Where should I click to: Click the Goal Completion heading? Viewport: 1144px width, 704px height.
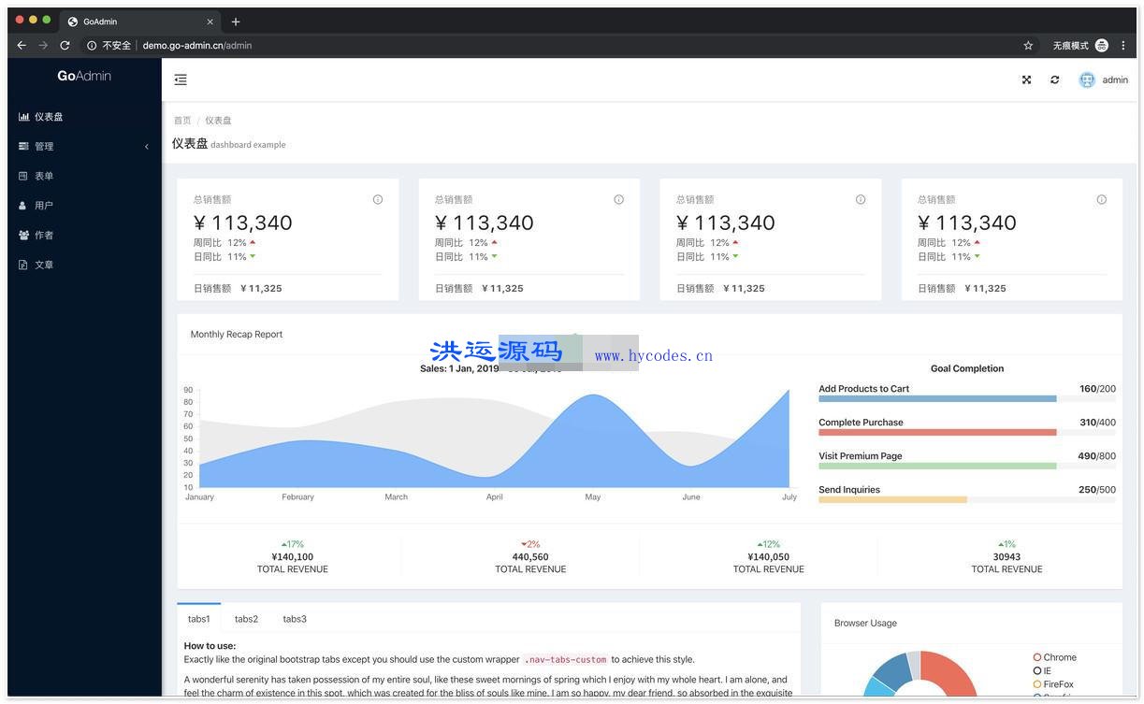tap(967, 368)
